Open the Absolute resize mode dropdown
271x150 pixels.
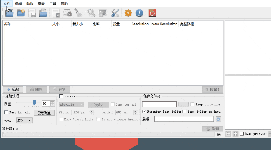tap(72, 104)
